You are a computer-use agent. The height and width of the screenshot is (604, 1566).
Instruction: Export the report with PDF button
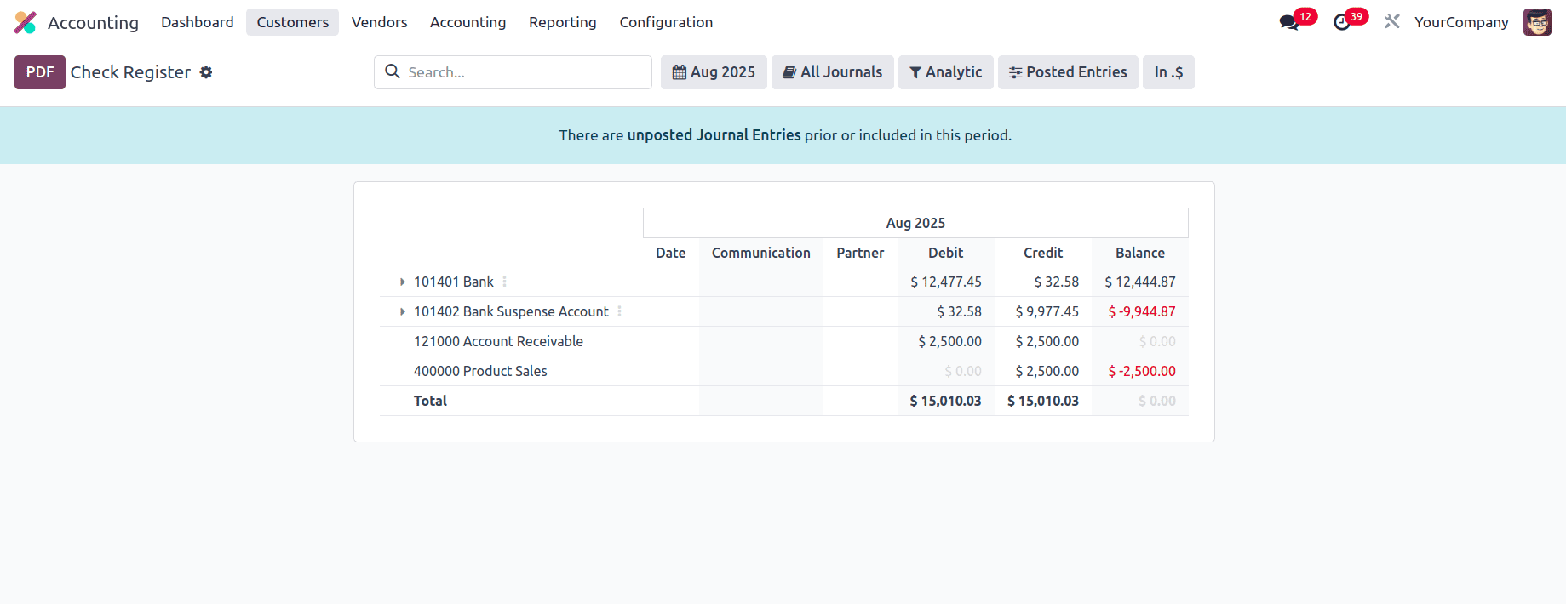tap(40, 72)
